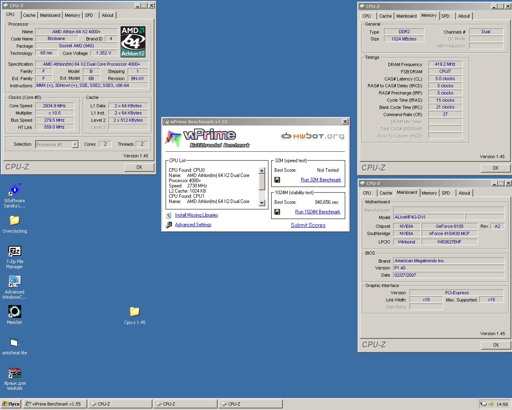Click the ALiveNF4G-DVI model field
The image size is (512, 410).
(x=429, y=217)
